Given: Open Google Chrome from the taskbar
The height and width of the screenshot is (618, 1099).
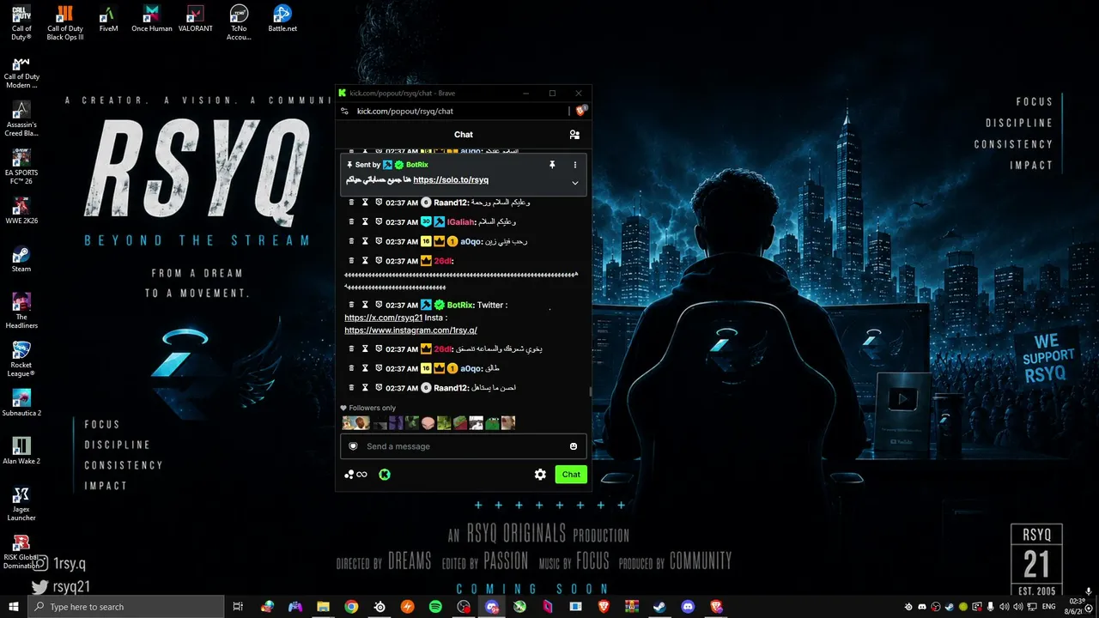Looking at the screenshot, I should (351, 607).
